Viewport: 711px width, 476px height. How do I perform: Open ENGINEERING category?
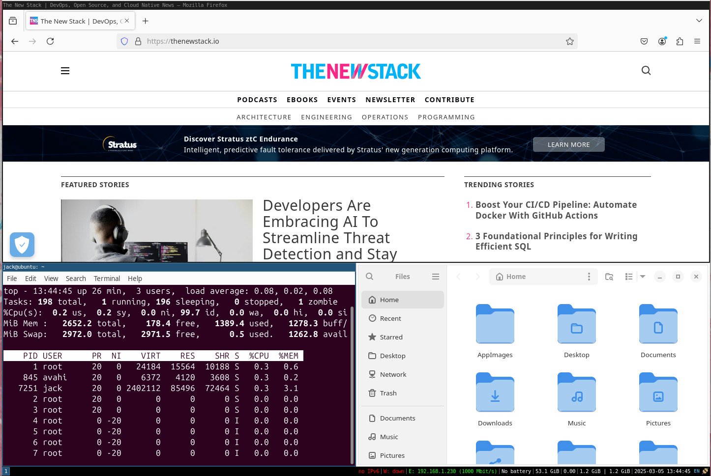click(326, 117)
